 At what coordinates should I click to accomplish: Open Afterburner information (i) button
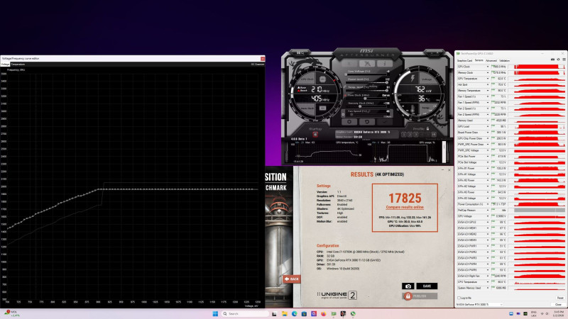pos(384,63)
